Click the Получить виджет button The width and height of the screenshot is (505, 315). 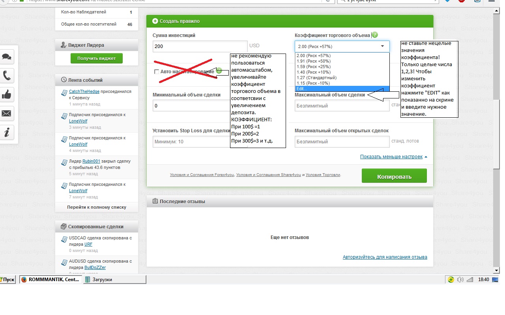coord(97,58)
